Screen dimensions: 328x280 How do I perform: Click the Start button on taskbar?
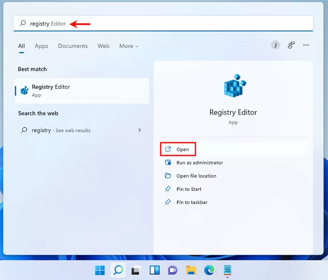click(100, 270)
